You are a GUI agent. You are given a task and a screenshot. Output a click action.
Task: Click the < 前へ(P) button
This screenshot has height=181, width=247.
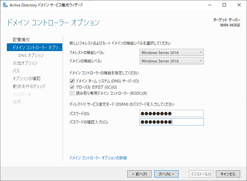(139, 174)
